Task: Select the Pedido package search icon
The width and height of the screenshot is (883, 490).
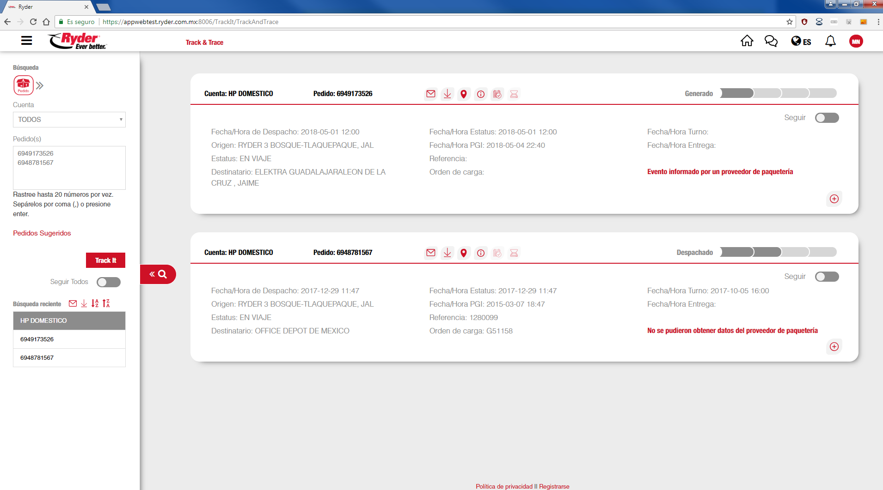Action: 23,85
